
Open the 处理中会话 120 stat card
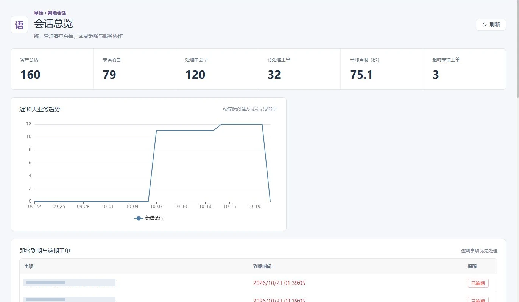tap(217, 69)
